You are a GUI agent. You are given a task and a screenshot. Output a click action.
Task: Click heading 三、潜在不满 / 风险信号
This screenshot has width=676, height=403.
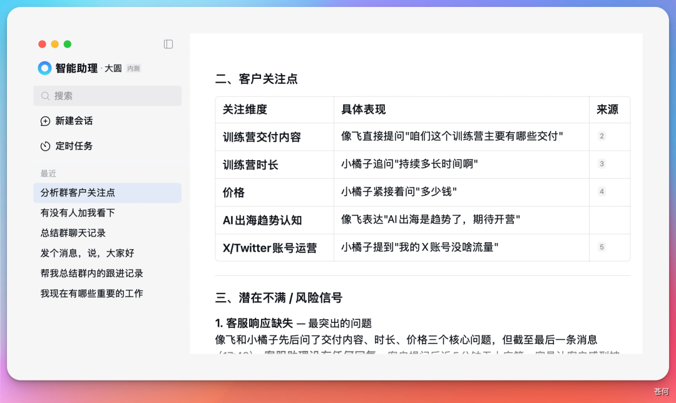[x=279, y=298]
